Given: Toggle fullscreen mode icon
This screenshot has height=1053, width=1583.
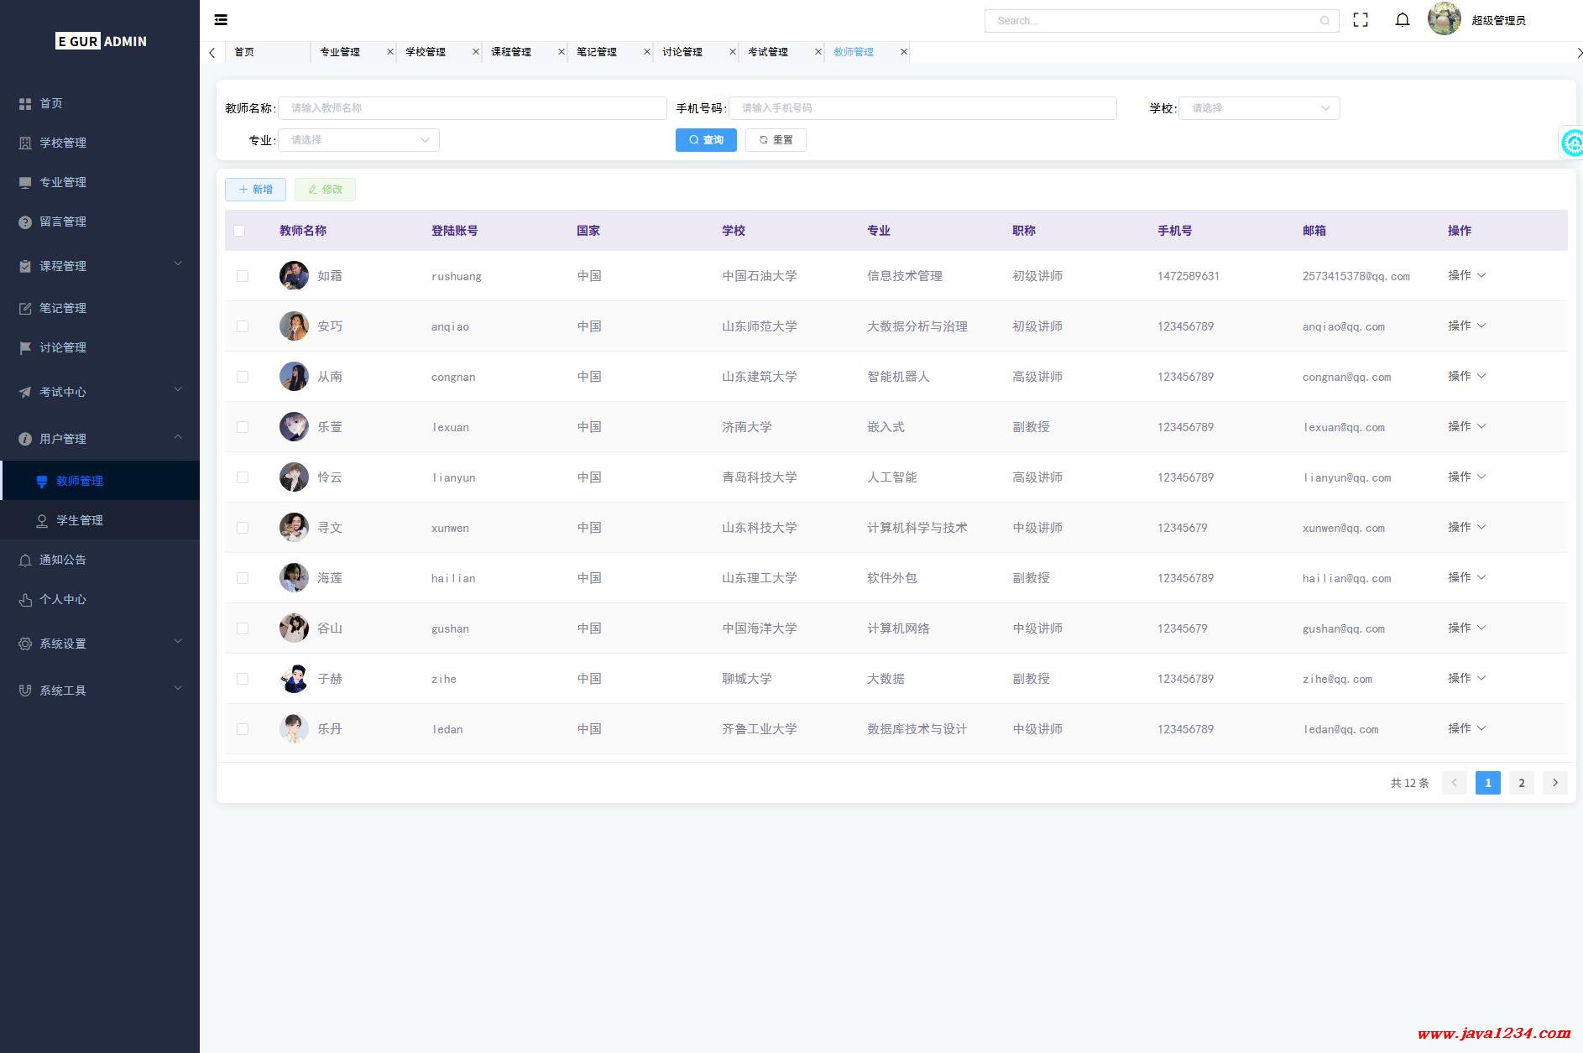Looking at the screenshot, I should [x=1361, y=20].
